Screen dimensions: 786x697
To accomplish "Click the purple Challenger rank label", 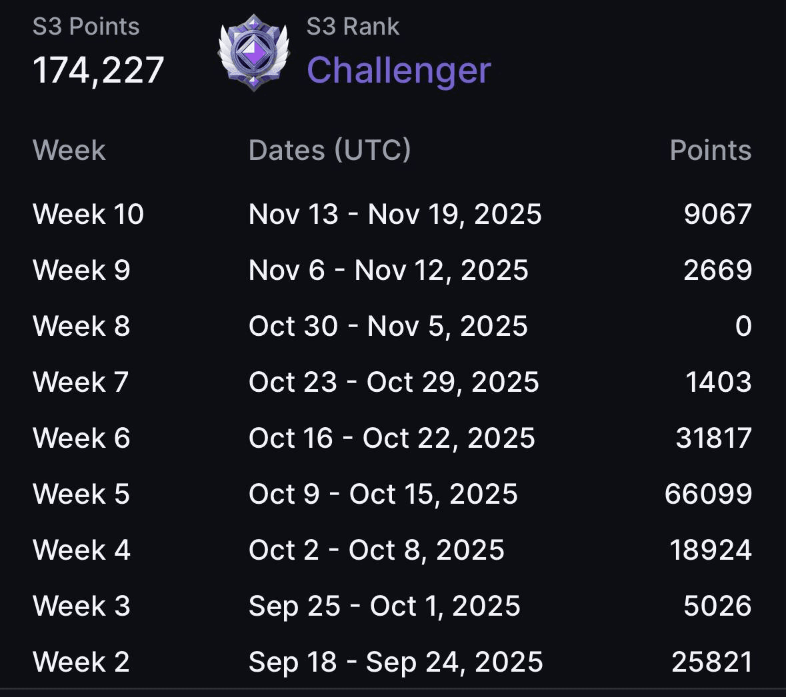I will pyautogui.click(x=399, y=70).
